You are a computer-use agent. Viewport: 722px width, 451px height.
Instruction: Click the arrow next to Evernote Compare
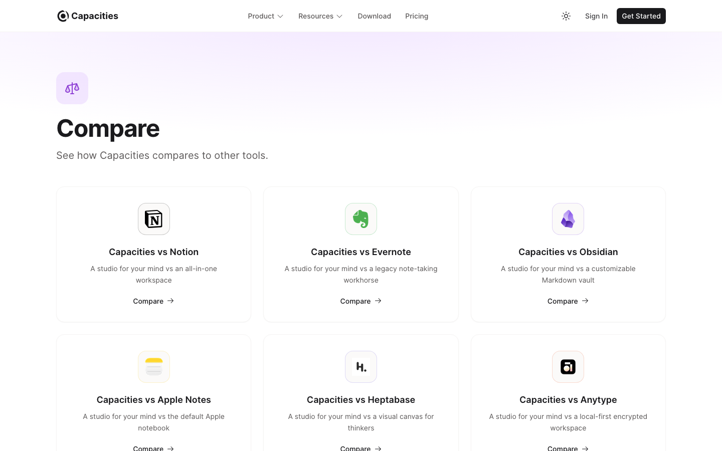(378, 301)
